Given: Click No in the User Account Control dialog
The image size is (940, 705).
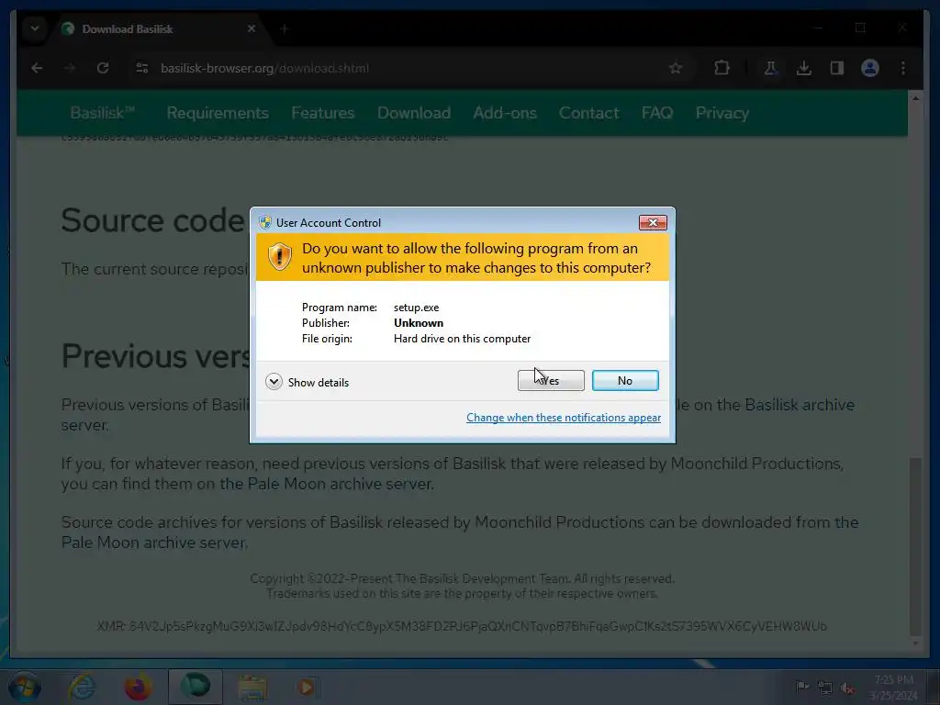Looking at the screenshot, I should coord(624,381).
